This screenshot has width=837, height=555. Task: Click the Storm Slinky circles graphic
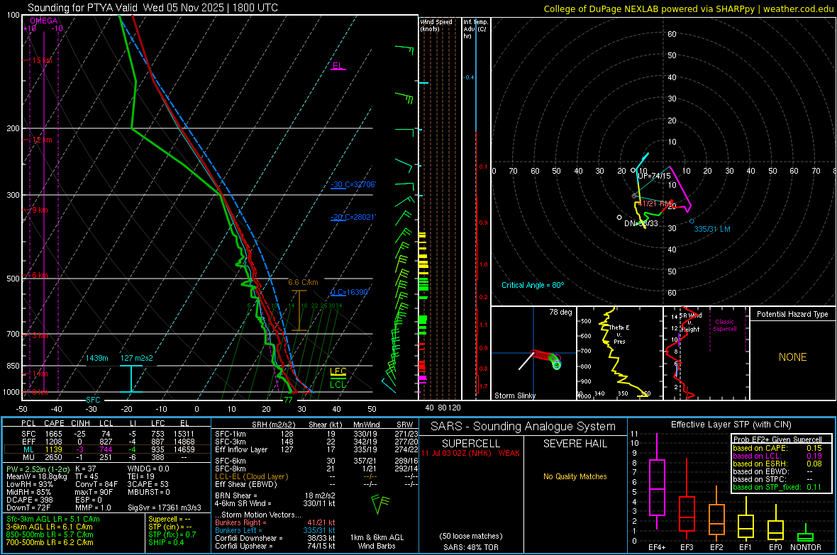(546, 359)
